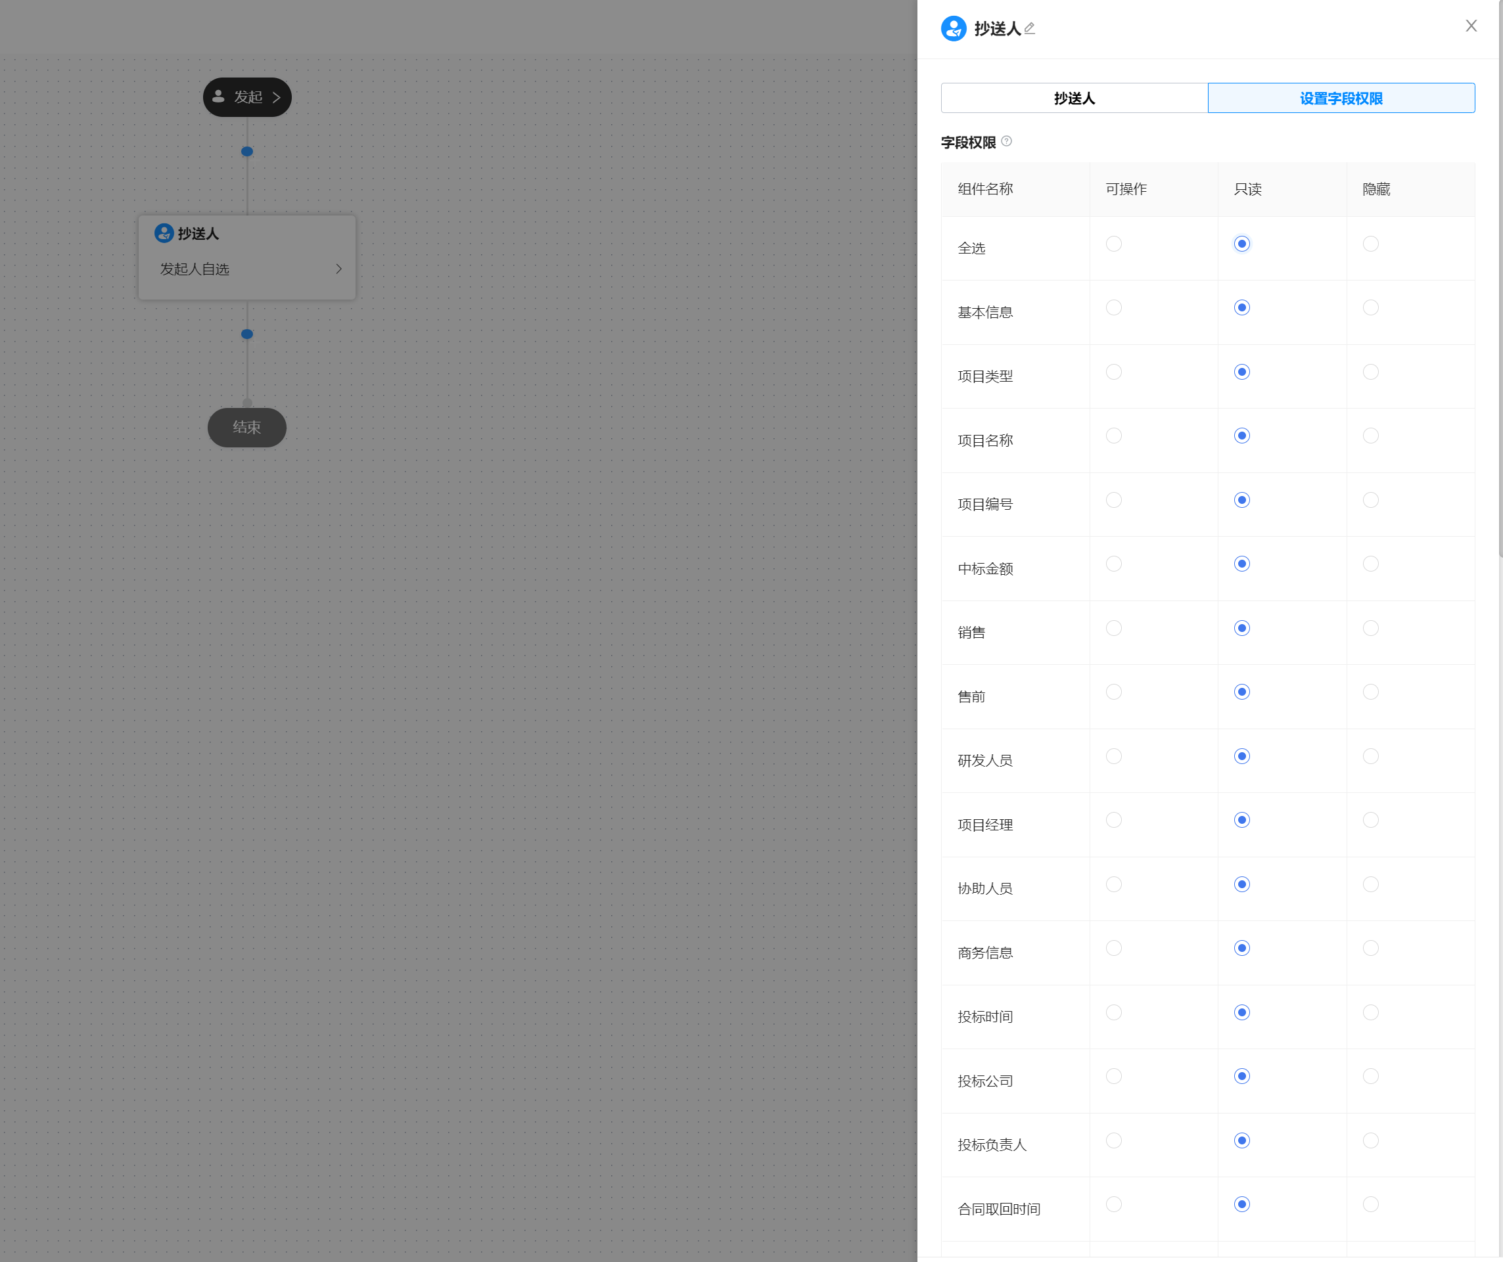Choose 只读 for 投标时间 row
Viewport: 1503px width, 1262px height.
pyautogui.click(x=1241, y=1012)
